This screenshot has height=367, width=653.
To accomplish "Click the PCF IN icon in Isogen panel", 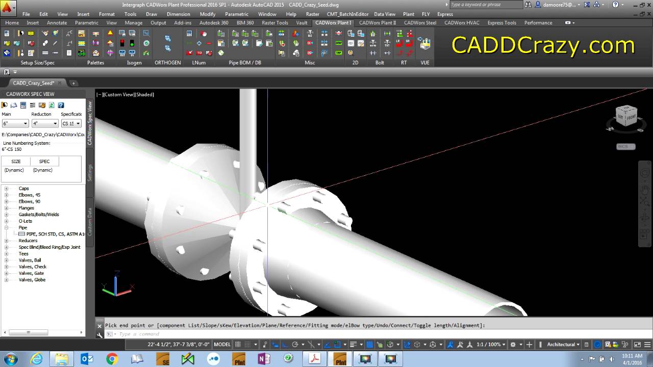I will [133, 53].
